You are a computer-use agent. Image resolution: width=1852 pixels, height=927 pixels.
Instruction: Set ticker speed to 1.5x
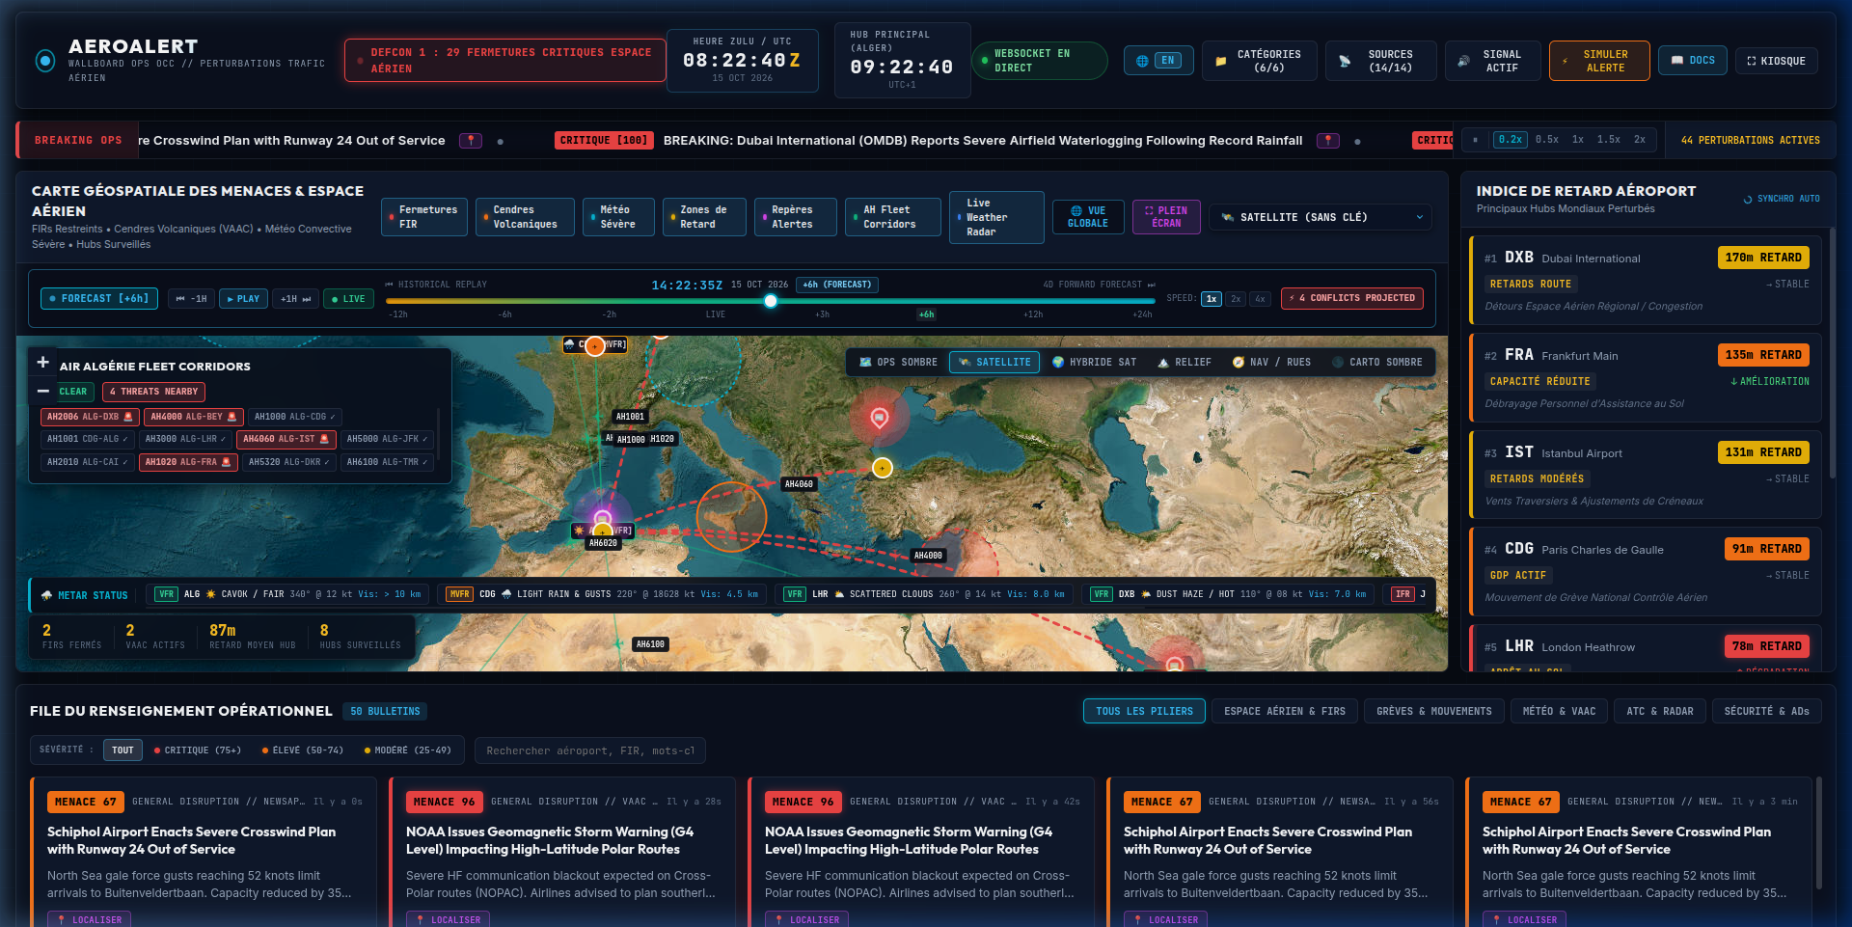point(1608,140)
